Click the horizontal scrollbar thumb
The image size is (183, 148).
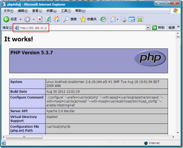(x=24, y=137)
